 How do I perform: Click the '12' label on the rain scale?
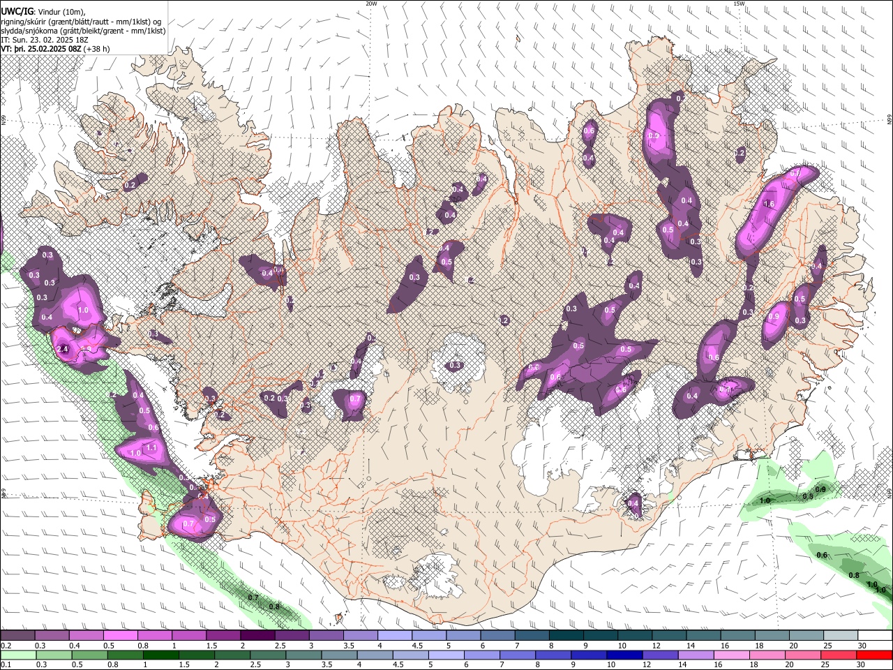pyautogui.click(x=646, y=665)
